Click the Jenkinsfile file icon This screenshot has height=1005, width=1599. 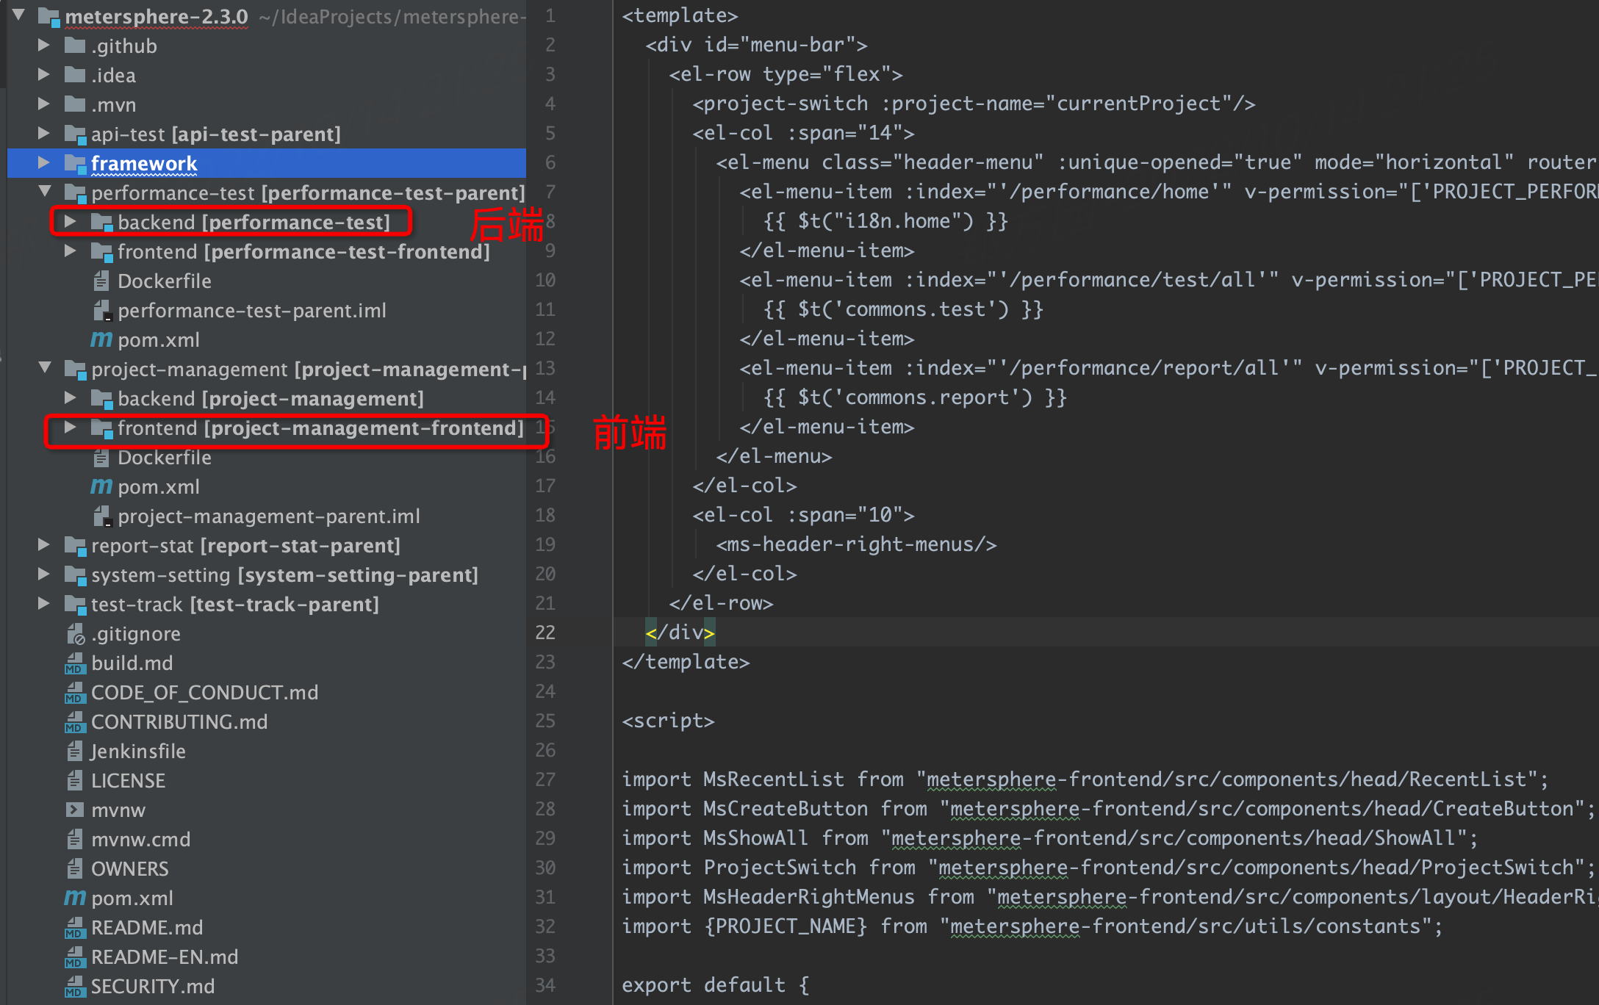pos(74,751)
